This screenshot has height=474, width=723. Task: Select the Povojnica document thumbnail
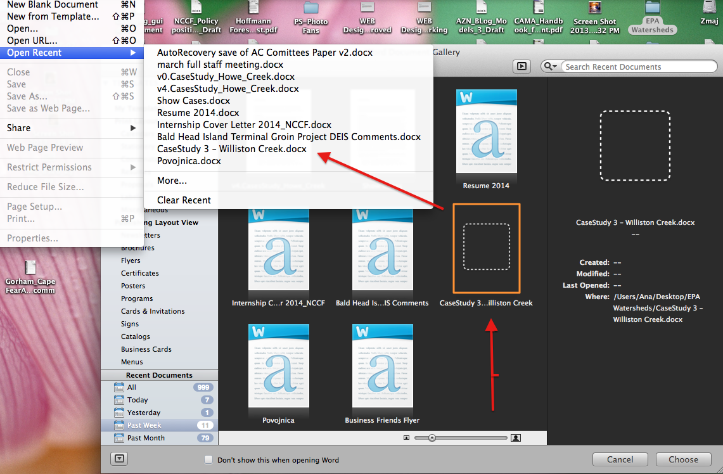[279, 366]
